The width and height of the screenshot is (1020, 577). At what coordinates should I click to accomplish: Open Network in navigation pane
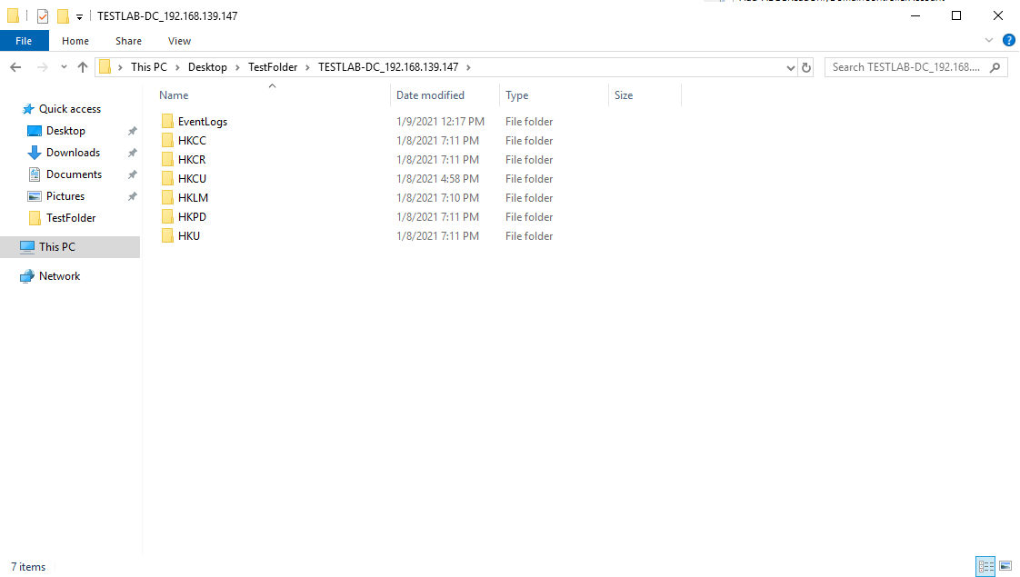[59, 276]
